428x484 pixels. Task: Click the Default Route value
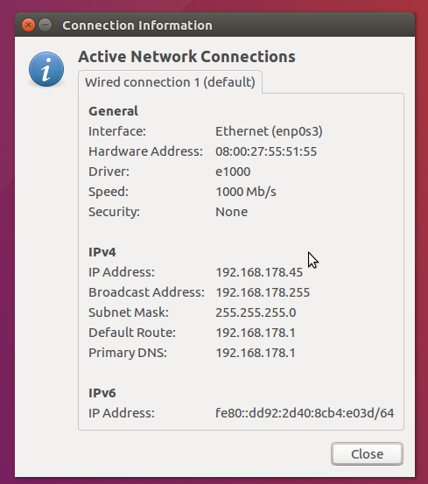[256, 333]
